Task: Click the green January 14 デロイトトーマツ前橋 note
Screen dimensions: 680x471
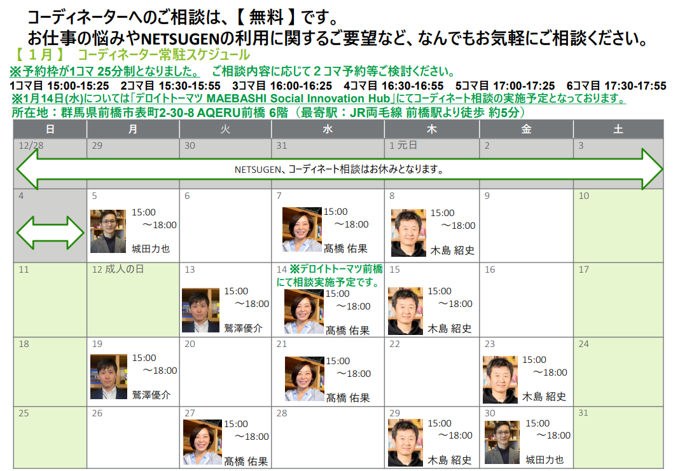Action: click(x=330, y=275)
